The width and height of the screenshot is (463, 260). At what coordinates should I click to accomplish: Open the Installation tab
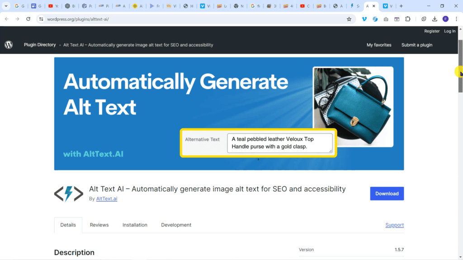tap(135, 225)
